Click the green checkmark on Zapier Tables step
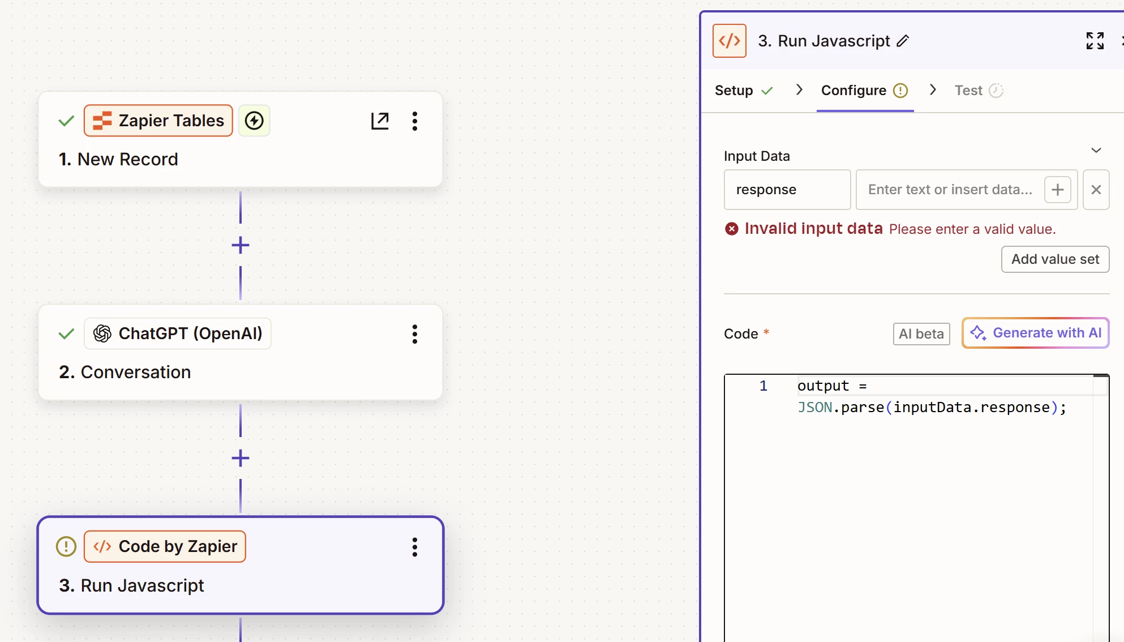Screen dimensions: 1124x642 point(66,121)
